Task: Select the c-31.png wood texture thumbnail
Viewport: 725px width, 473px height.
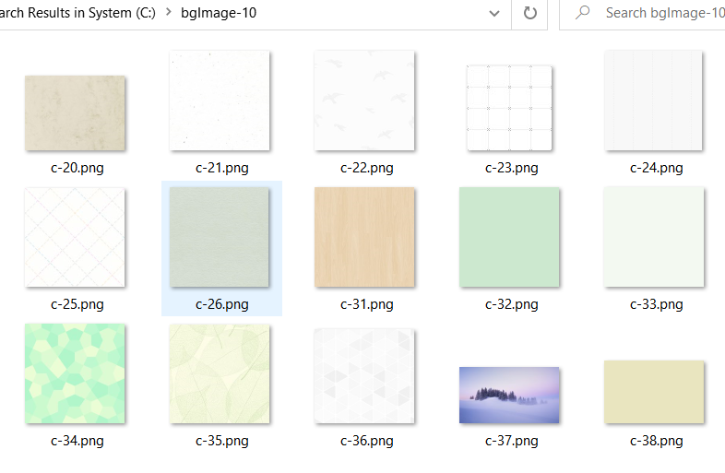Action: 364,237
